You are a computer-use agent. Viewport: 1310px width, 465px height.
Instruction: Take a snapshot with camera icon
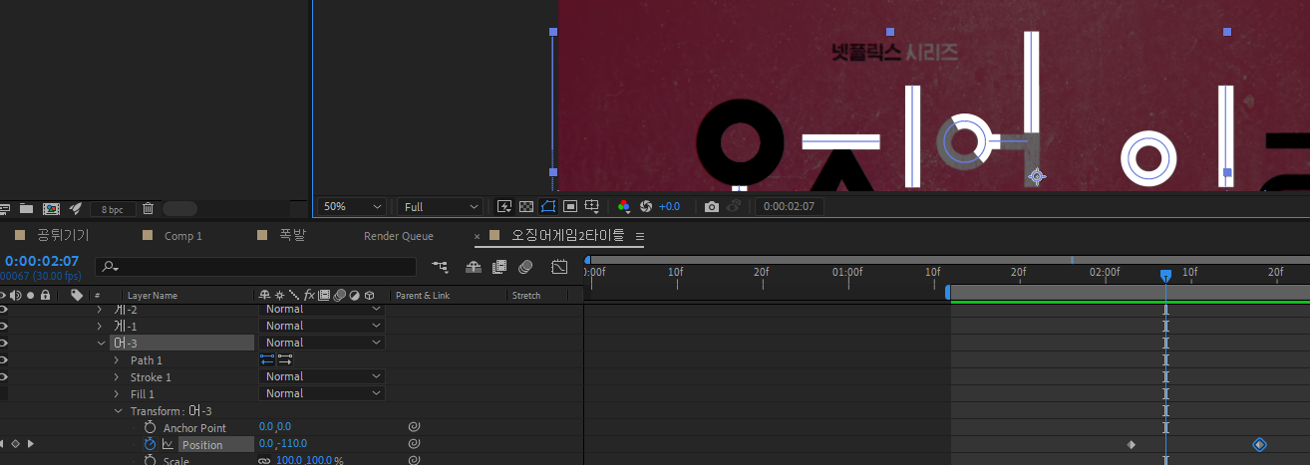pyautogui.click(x=712, y=206)
